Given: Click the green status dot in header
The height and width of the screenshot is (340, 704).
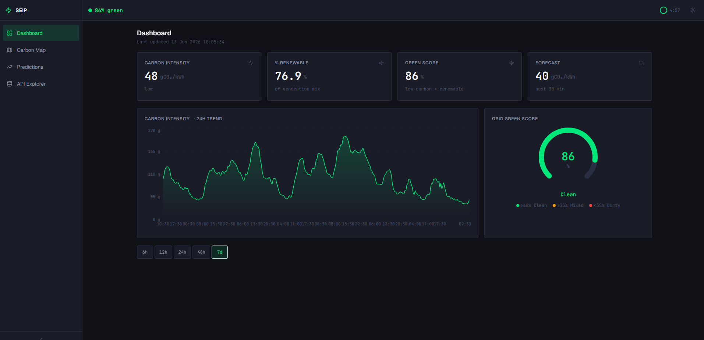Looking at the screenshot, I should click(x=90, y=10).
